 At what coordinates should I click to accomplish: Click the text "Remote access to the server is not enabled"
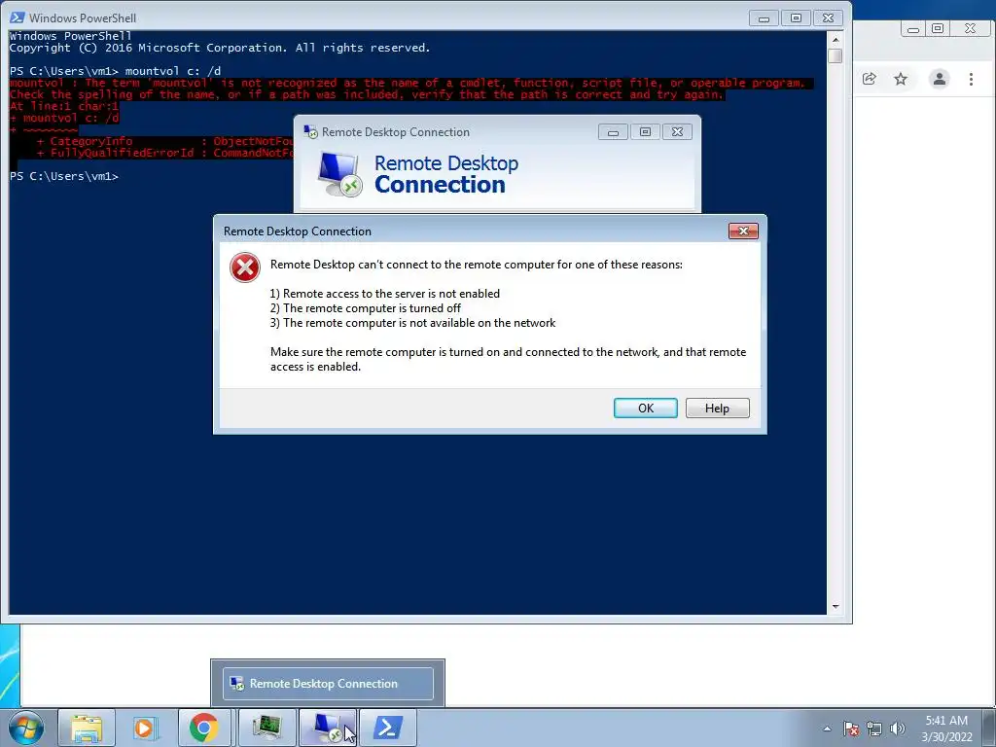click(x=391, y=294)
